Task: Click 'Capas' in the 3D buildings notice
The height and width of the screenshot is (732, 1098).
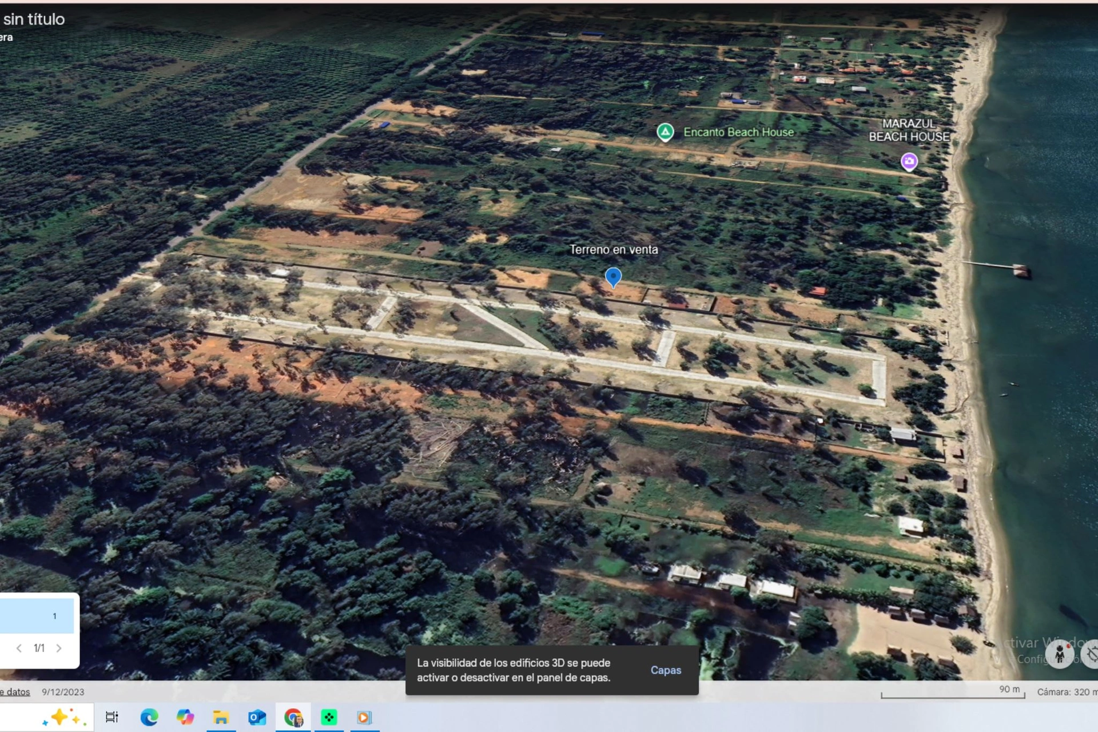Action: tap(666, 670)
